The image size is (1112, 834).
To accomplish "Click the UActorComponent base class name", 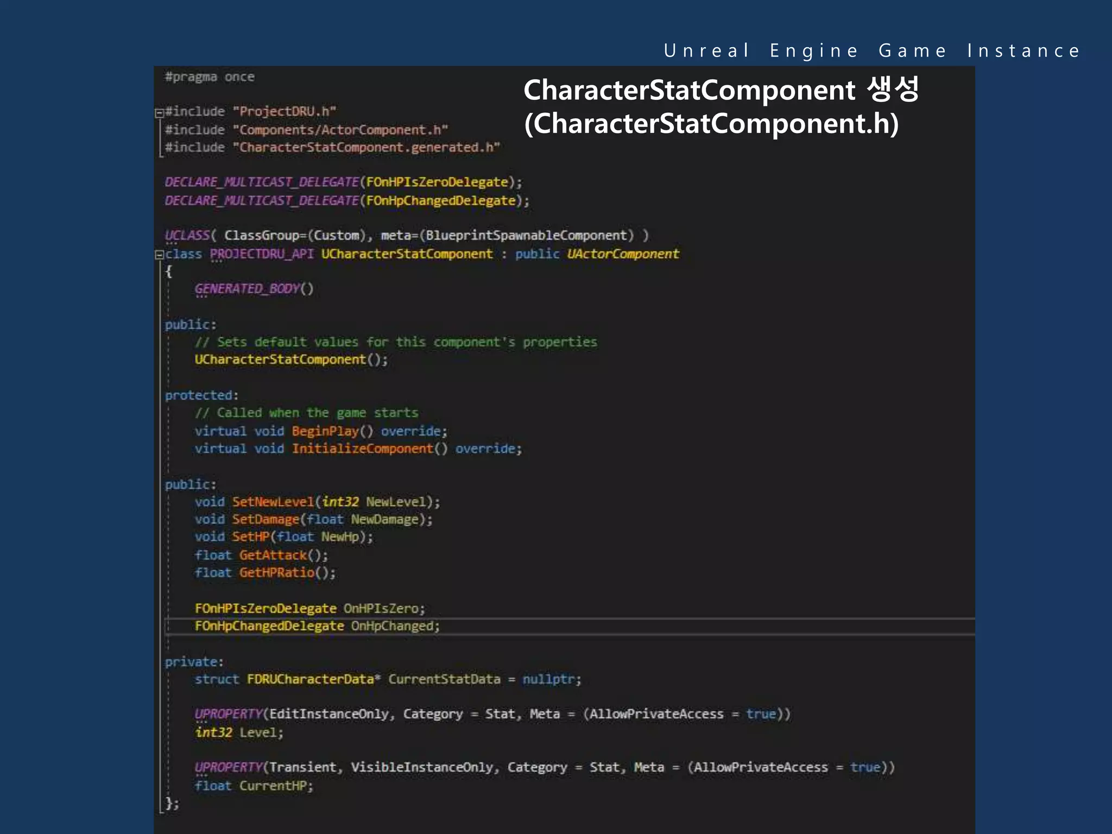I will [623, 254].
